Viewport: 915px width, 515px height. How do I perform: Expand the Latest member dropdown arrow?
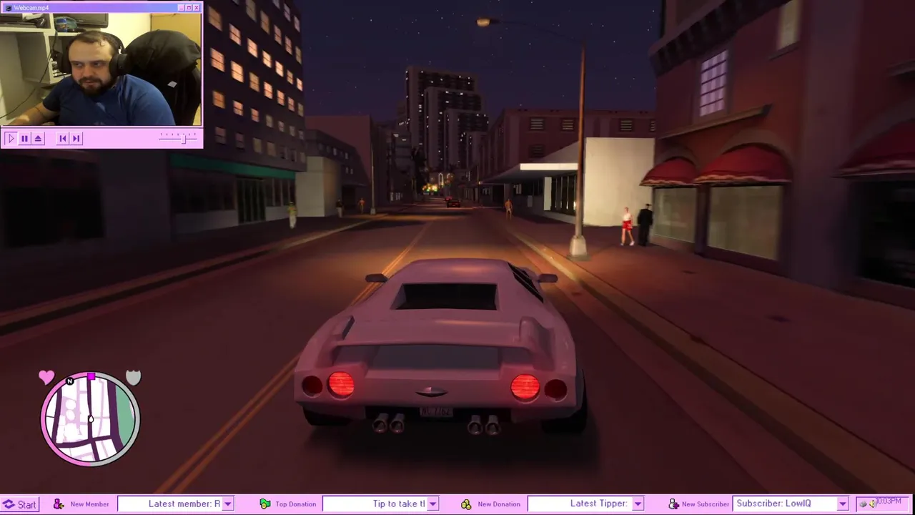(x=228, y=504)
